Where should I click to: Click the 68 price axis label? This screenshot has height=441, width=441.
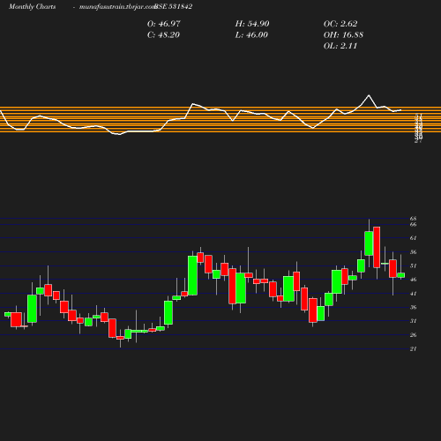click(x=413, y=219)
